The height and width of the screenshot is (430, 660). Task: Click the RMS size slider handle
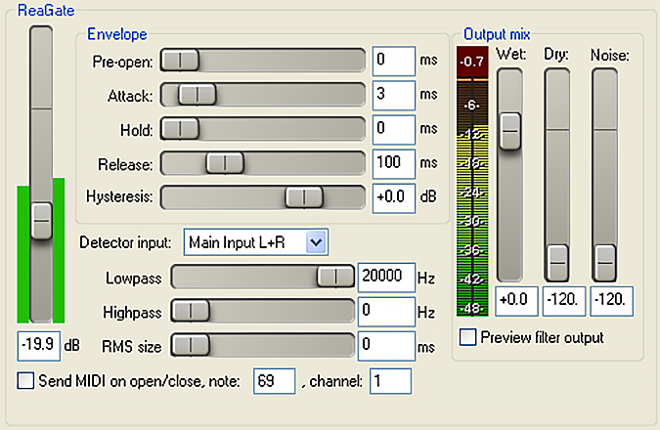click(x=191, y=345)
